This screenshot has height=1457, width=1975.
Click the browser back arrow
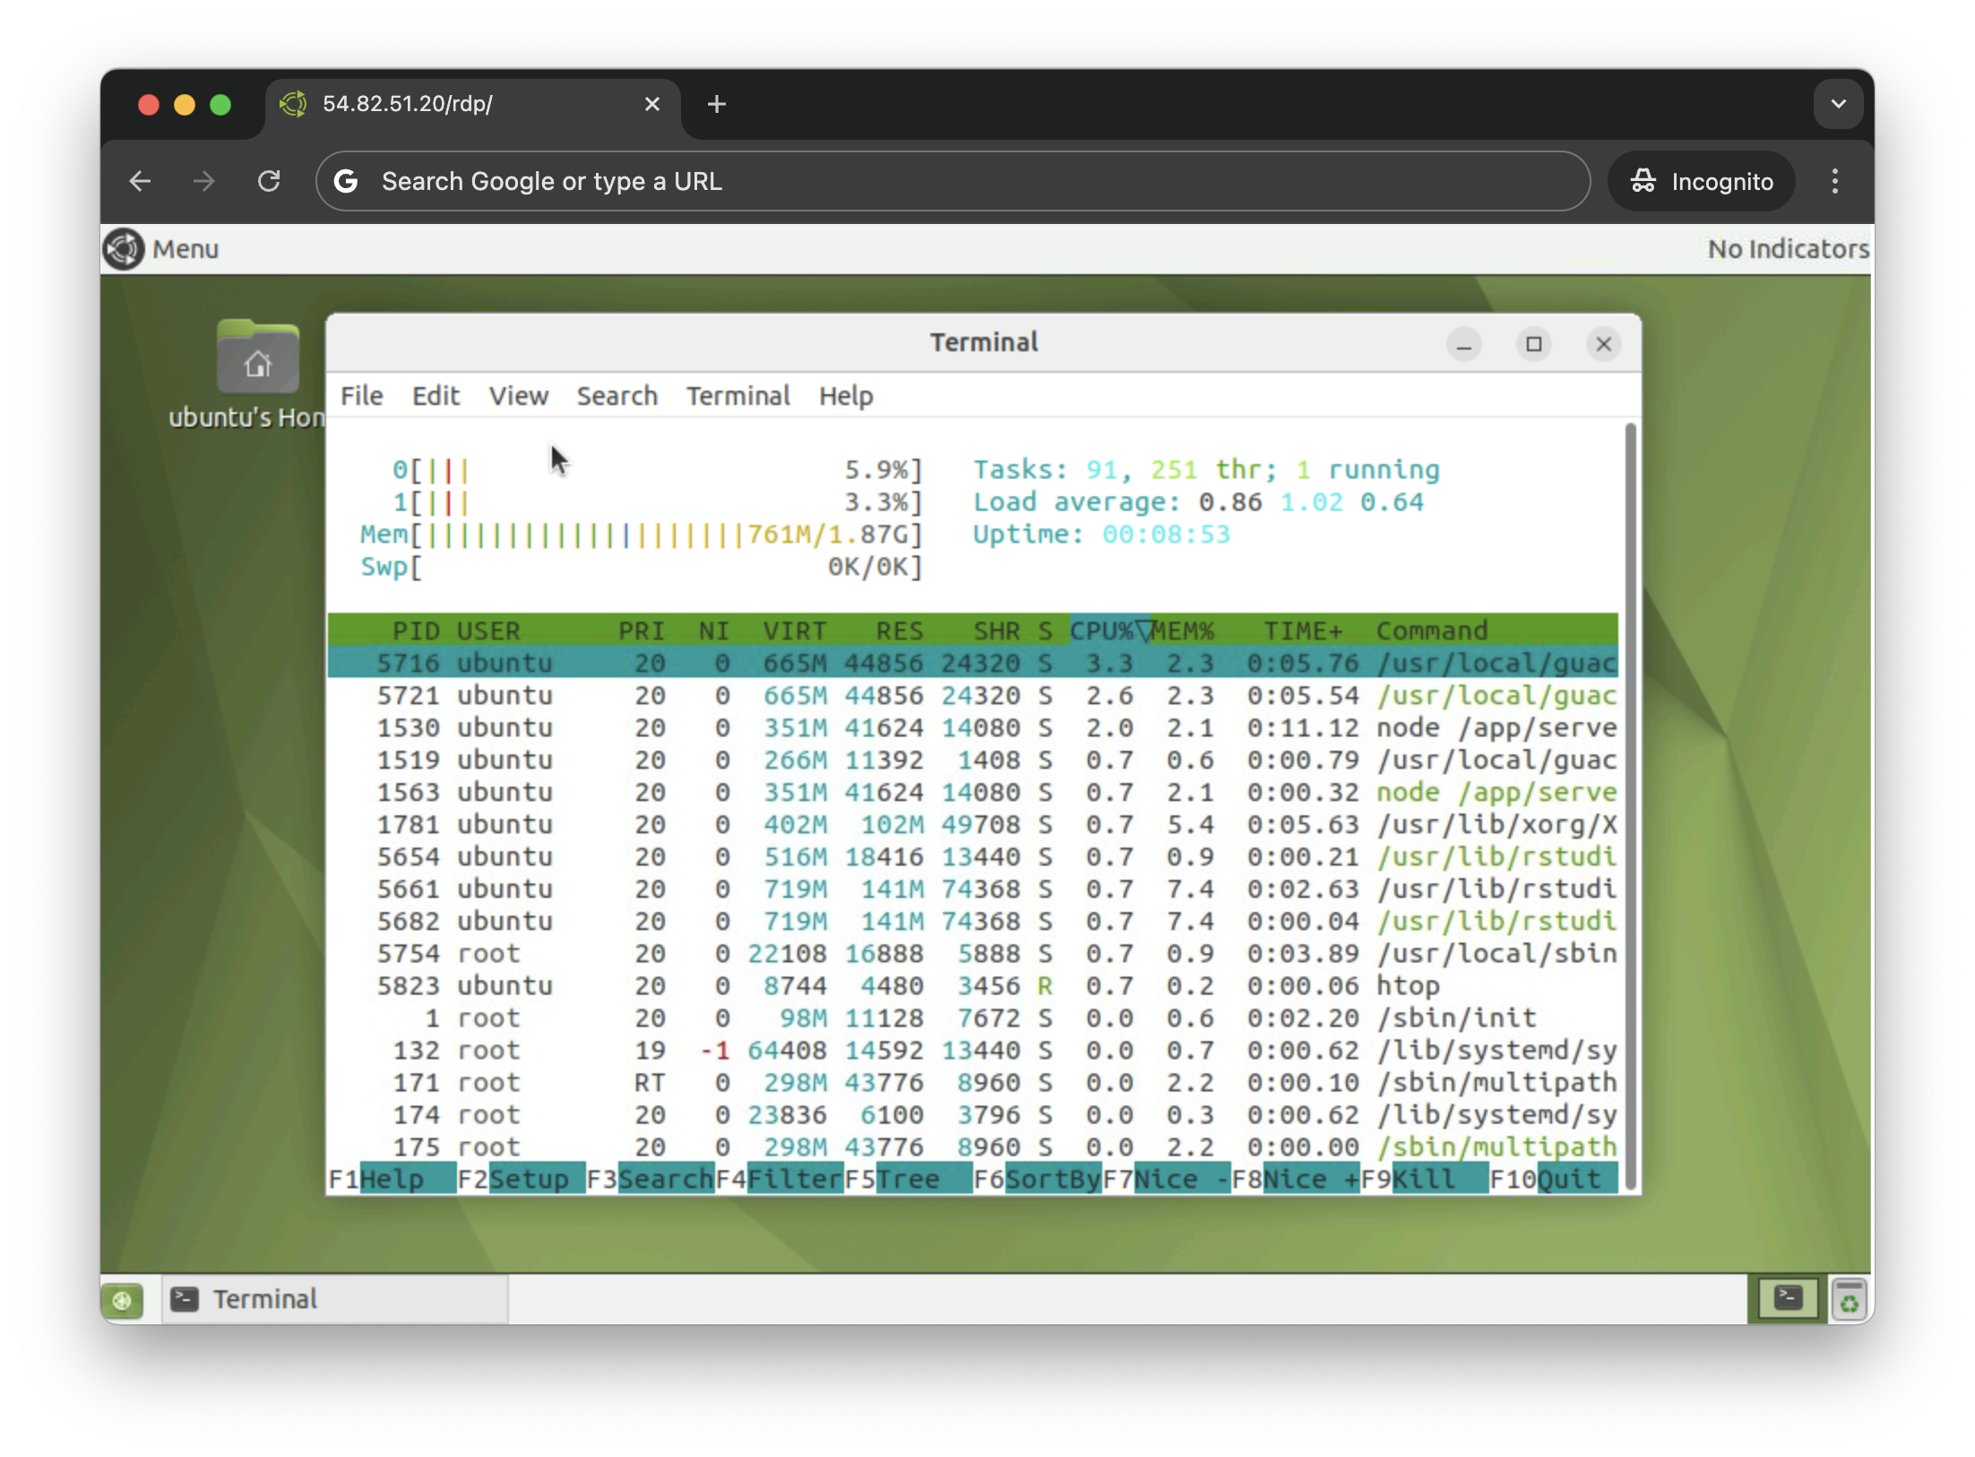[x=140, y=182]
